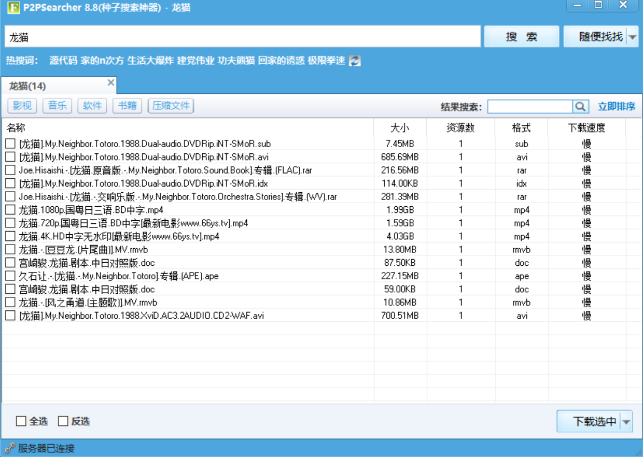Viewport: 643px width, 457px height.
Task: Maximize the P2PSearcher window
Action: [598, 5]
